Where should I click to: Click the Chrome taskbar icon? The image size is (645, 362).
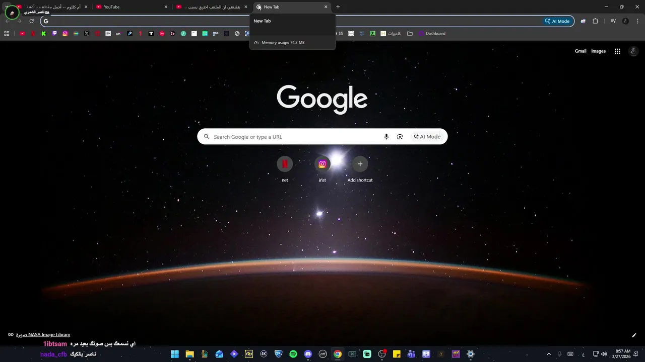click(338, 354)
